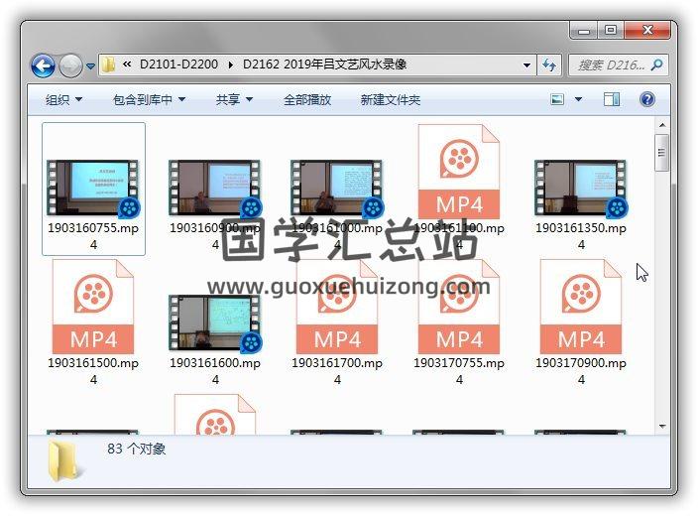Select video thumbnail 1903160900.mp4
The image size is (698, 516).
[214, 188]
